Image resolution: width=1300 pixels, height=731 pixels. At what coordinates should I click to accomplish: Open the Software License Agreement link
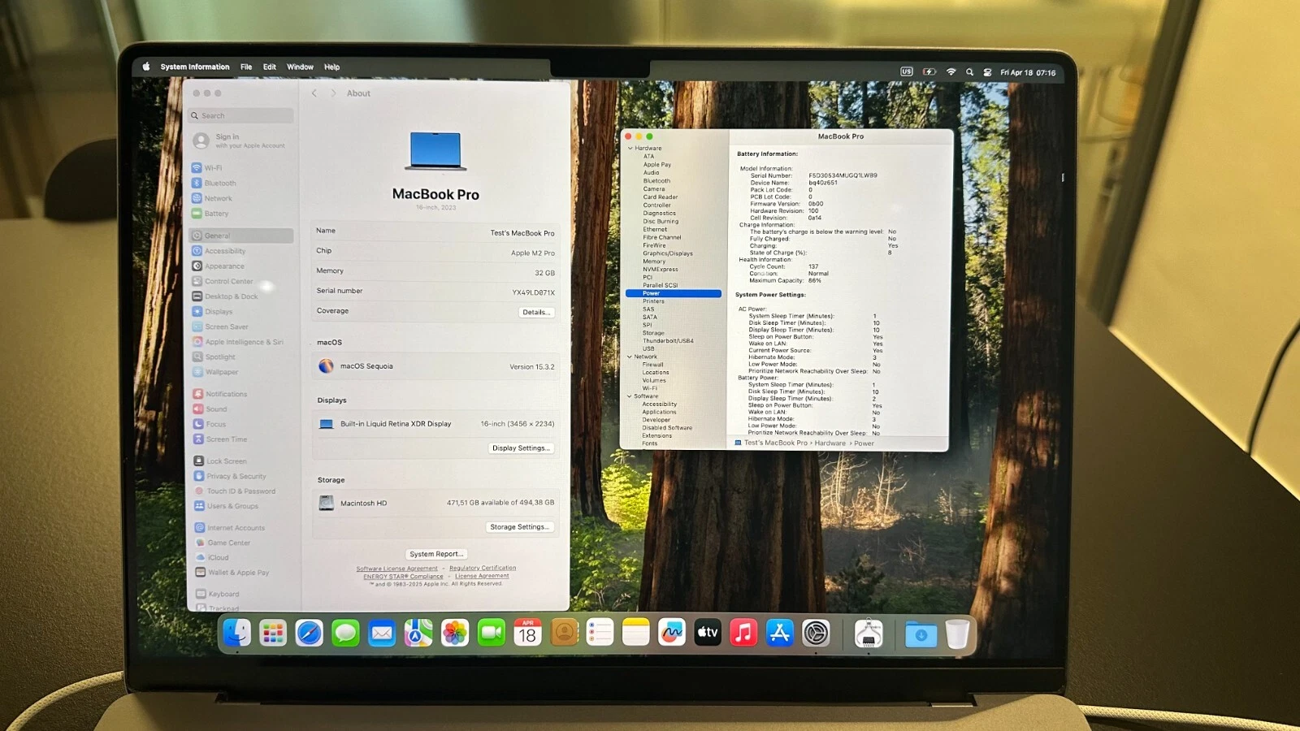click(x=396, y=569)
